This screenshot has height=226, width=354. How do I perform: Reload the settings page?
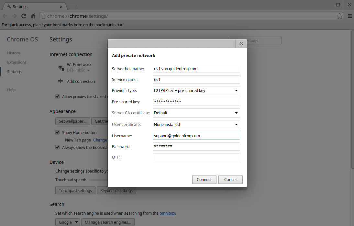click(x=24, y=16)
